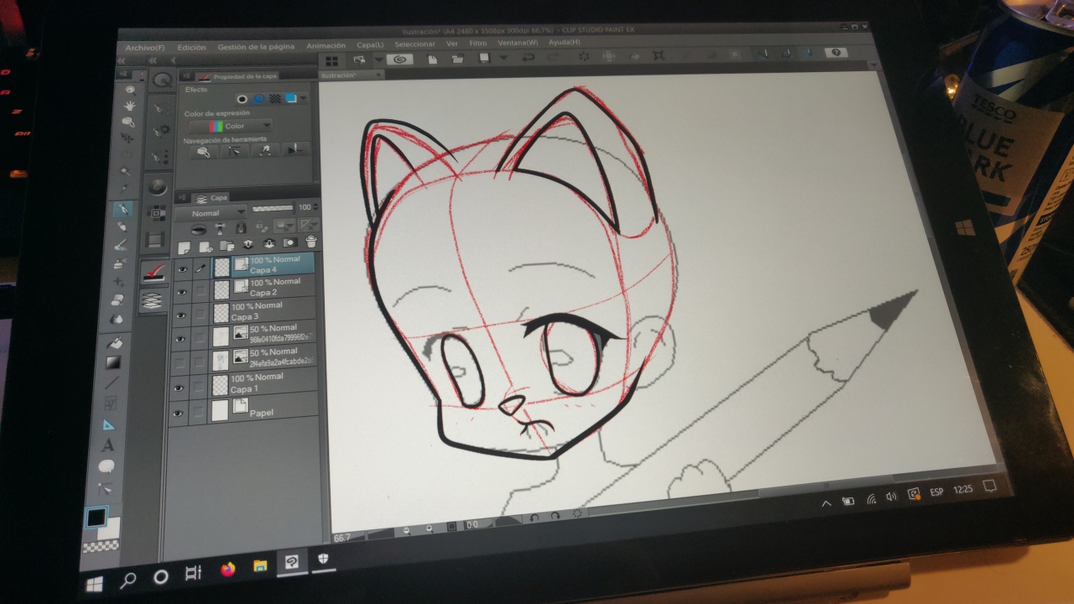
Task: Open Task View on the taskbar
Action: click(x=193, y=573)
